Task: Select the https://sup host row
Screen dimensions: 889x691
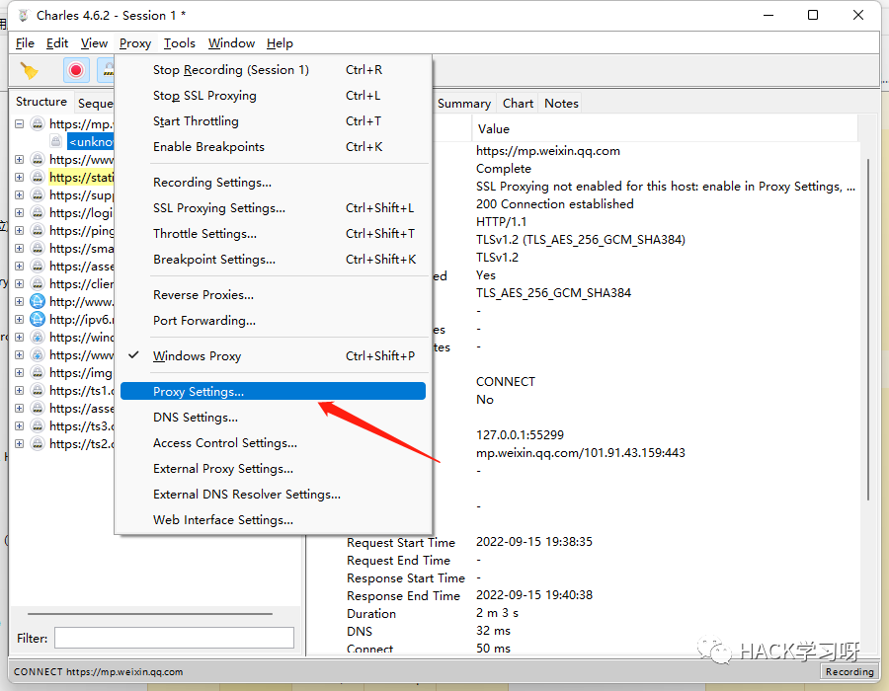Action: point(81,194)
